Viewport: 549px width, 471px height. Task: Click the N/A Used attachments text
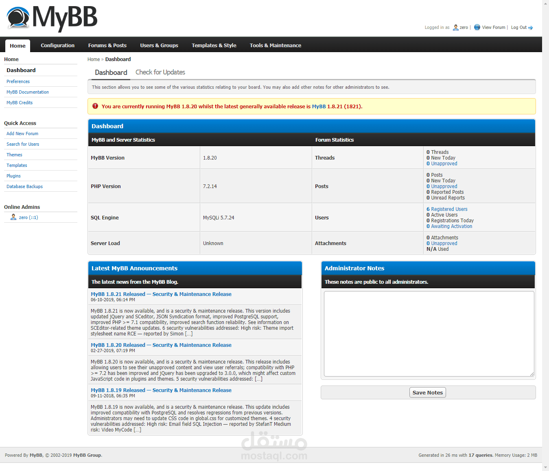coord(437,249)
